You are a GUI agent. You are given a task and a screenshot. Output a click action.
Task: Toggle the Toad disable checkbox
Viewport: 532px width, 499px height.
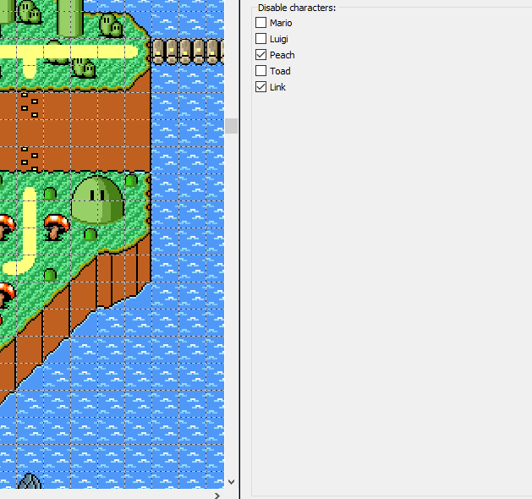point(261,71)
